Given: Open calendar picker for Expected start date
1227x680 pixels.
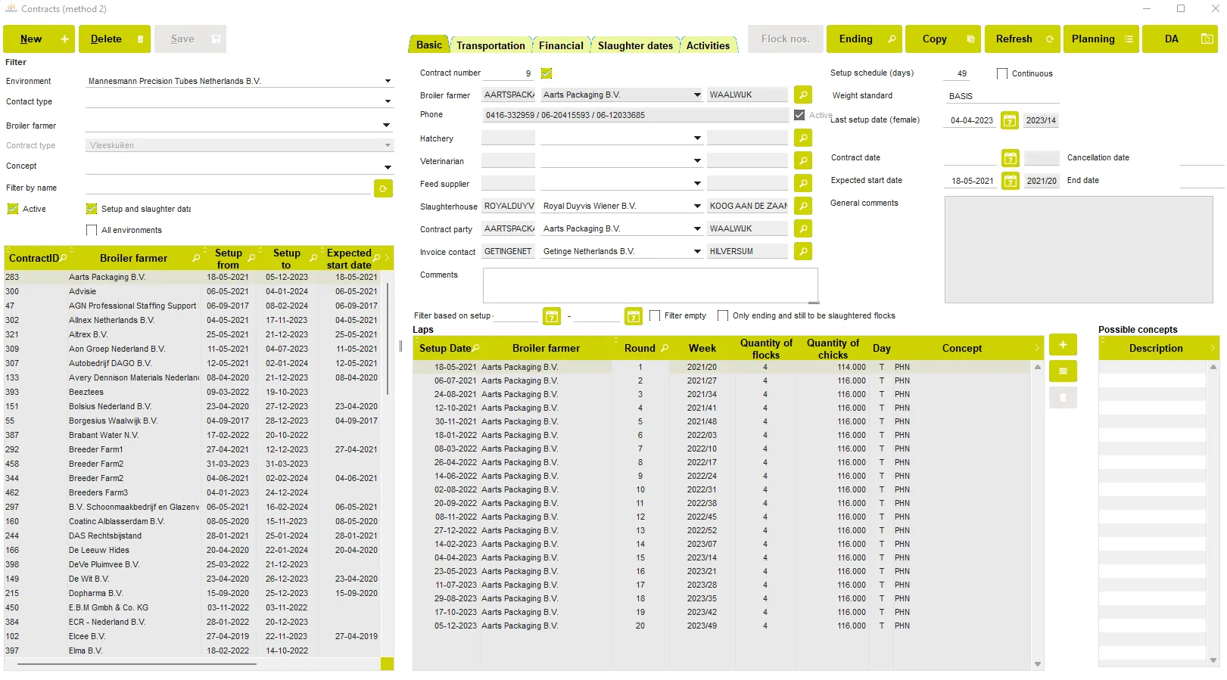Looking at the screenshot, I should [1010, 181].
